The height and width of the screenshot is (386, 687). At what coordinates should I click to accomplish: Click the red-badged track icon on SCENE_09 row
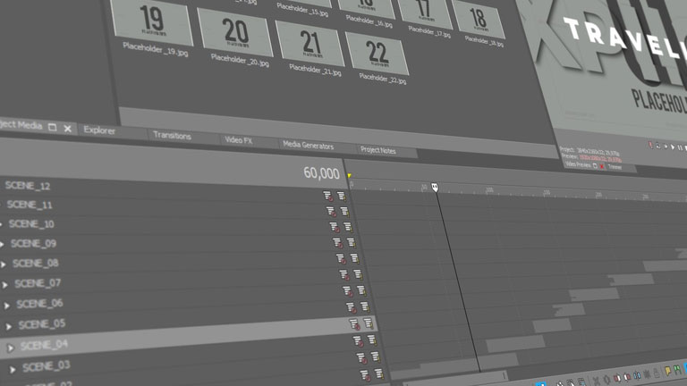click(337, 243)
